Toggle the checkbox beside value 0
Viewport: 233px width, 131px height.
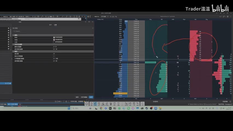54,47
